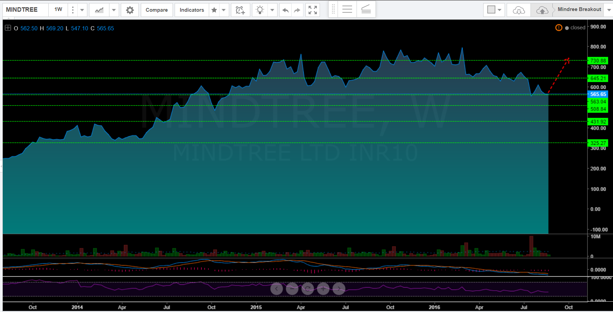Image resolution: width=613 pixels, height=312 pixels.
Task: Click the MINDTREE symbol search field
Action: tap(25, 10)
